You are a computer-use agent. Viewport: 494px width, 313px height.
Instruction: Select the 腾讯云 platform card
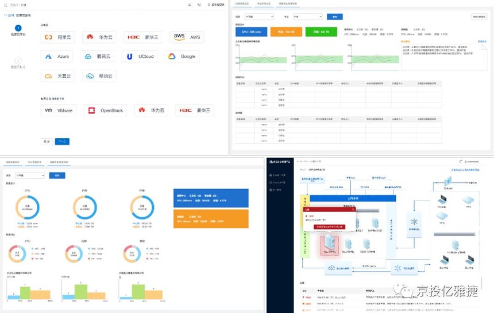pos(97,56)
